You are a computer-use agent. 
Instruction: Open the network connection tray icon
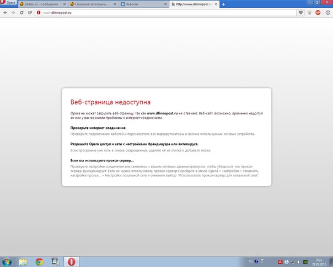coord(293,262)
